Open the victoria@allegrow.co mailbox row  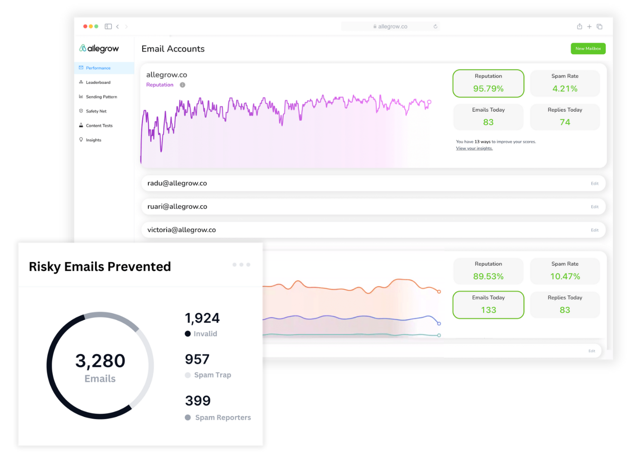(373, 230)
